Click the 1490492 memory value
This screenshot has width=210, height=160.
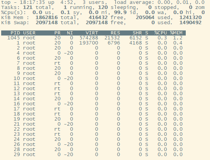coord(190,23)
